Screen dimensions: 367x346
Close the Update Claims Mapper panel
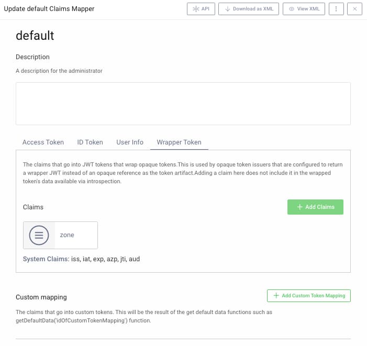[355, 9]
